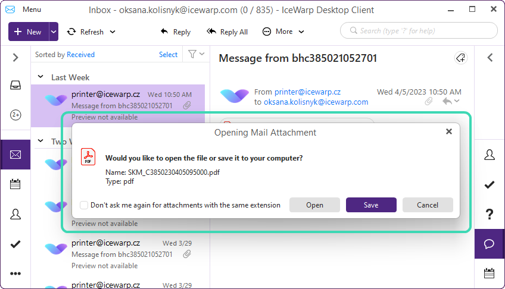The image size is (505, 289).
Task: Enable Don't ask me again checkbox
Action: click(84, 205)
